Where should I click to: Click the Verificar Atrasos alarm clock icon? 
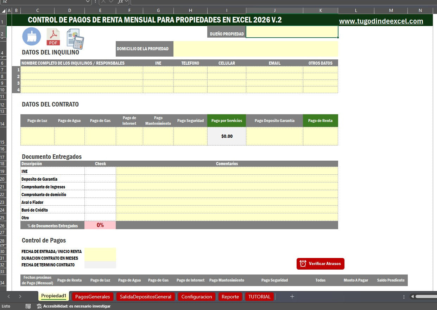(302, 264)
